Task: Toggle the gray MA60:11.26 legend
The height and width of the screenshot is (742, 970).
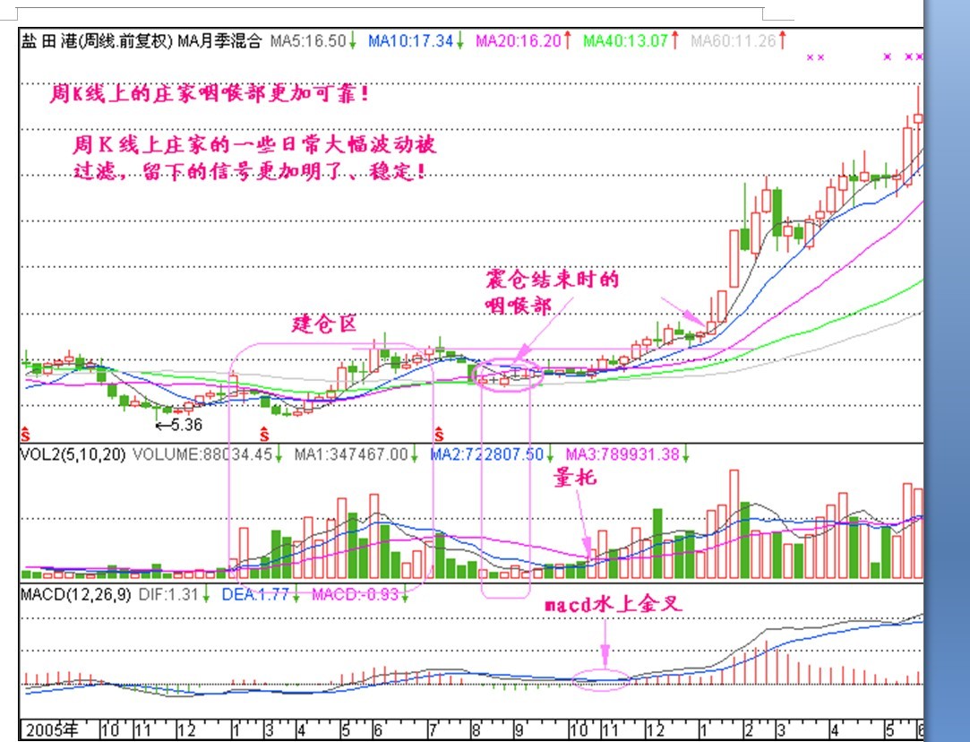Action: tap(733, 40)
